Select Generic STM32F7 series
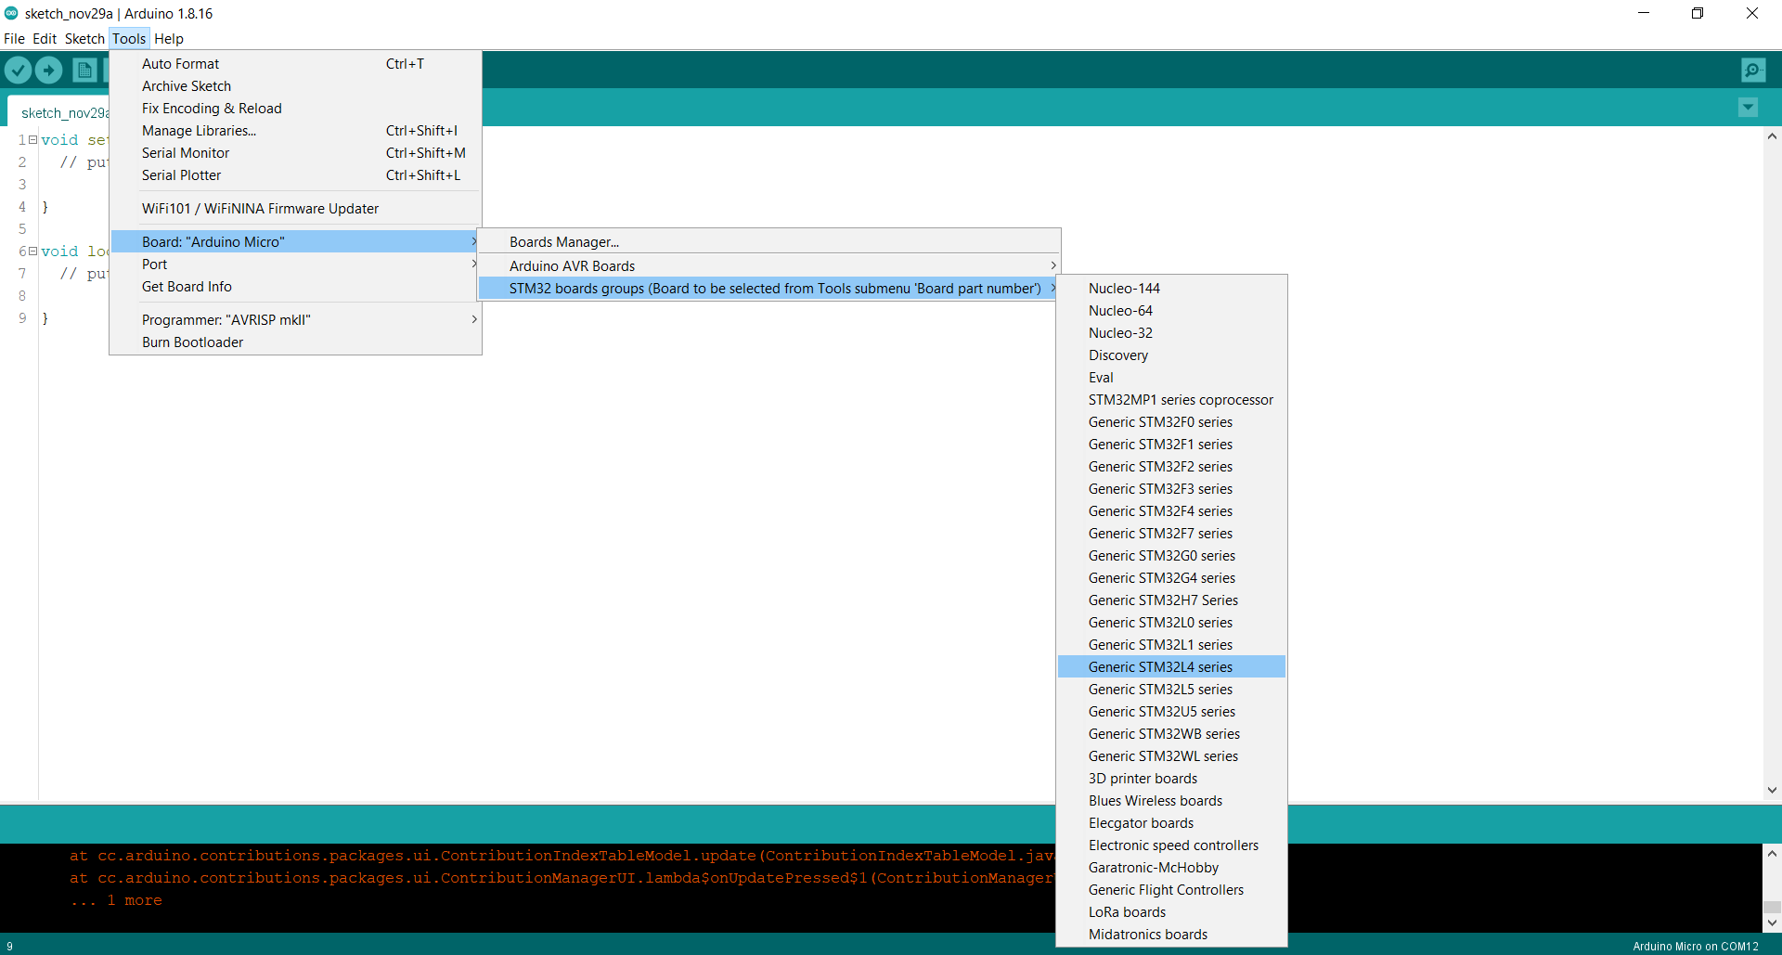Image resolution: width=1782 pixels, height=955 pixels. 1171,534
